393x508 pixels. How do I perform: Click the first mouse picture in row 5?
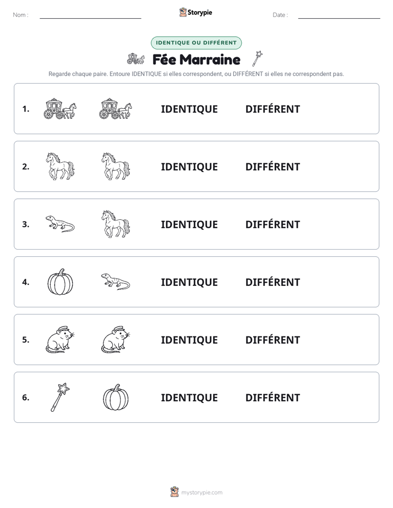(x=60, y=339)
